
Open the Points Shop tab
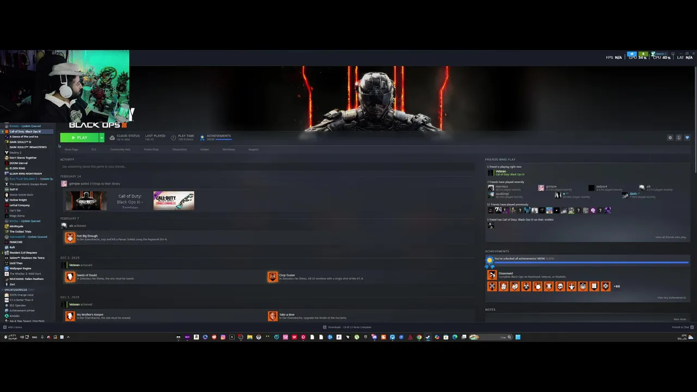point(151,149)
